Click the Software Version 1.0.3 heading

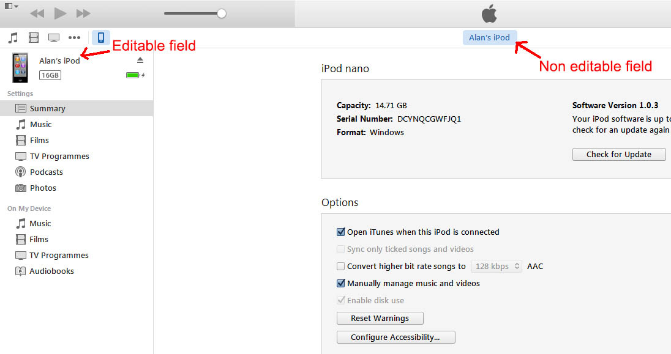point(615,105)
